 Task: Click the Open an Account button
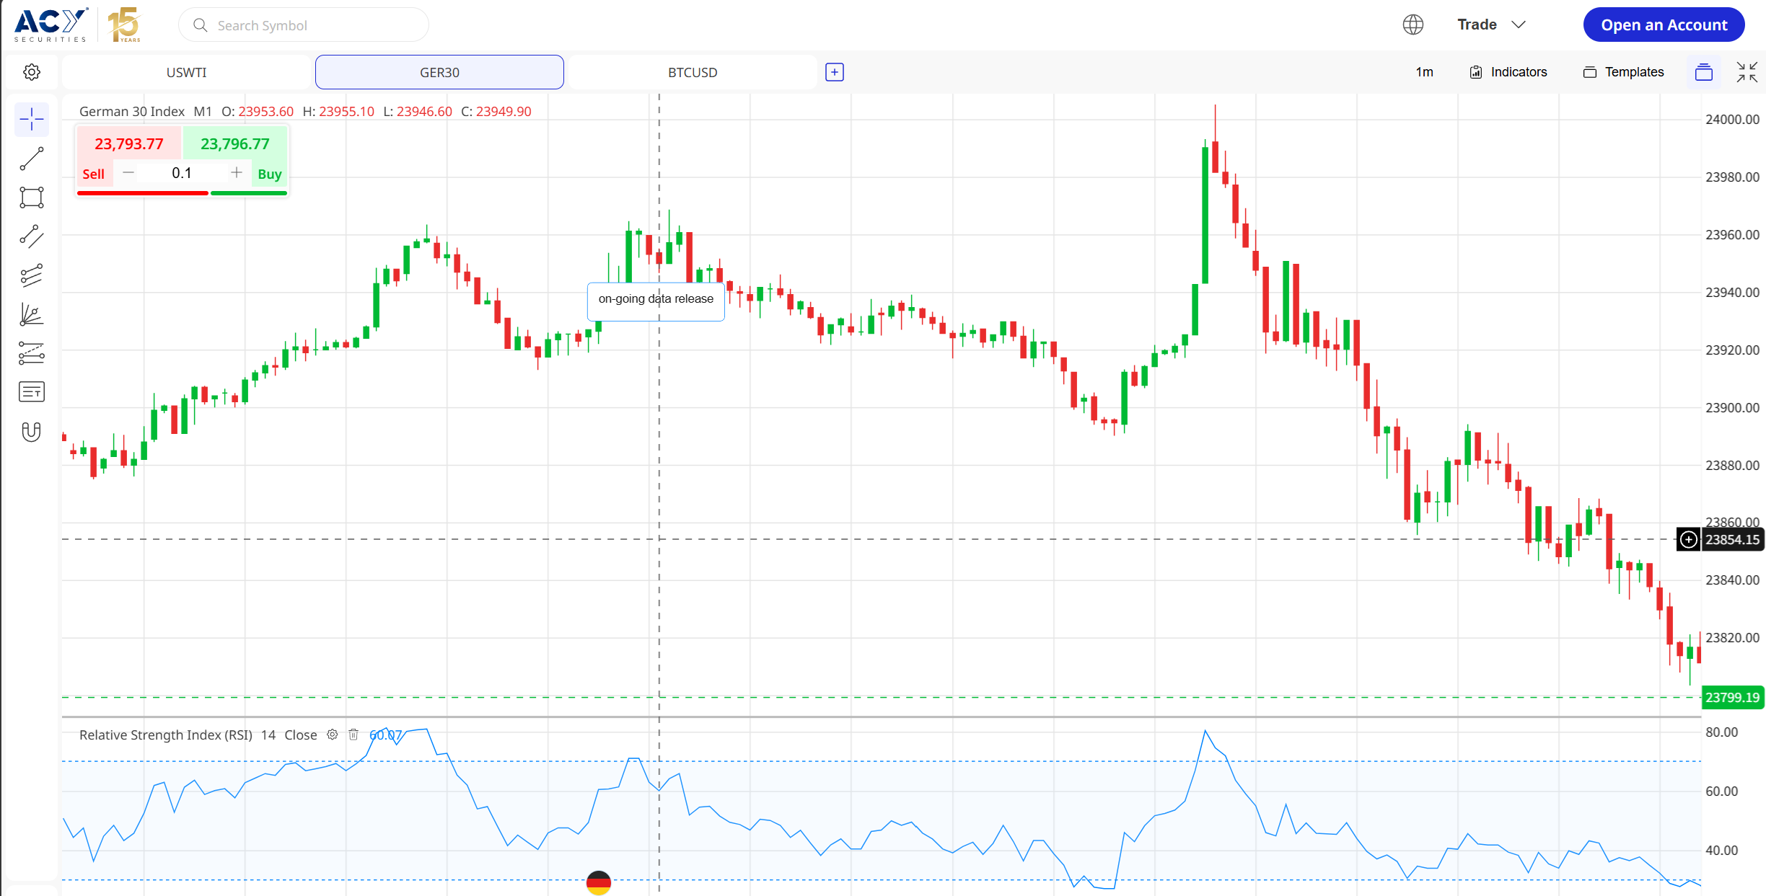(x=1664, y=25)
